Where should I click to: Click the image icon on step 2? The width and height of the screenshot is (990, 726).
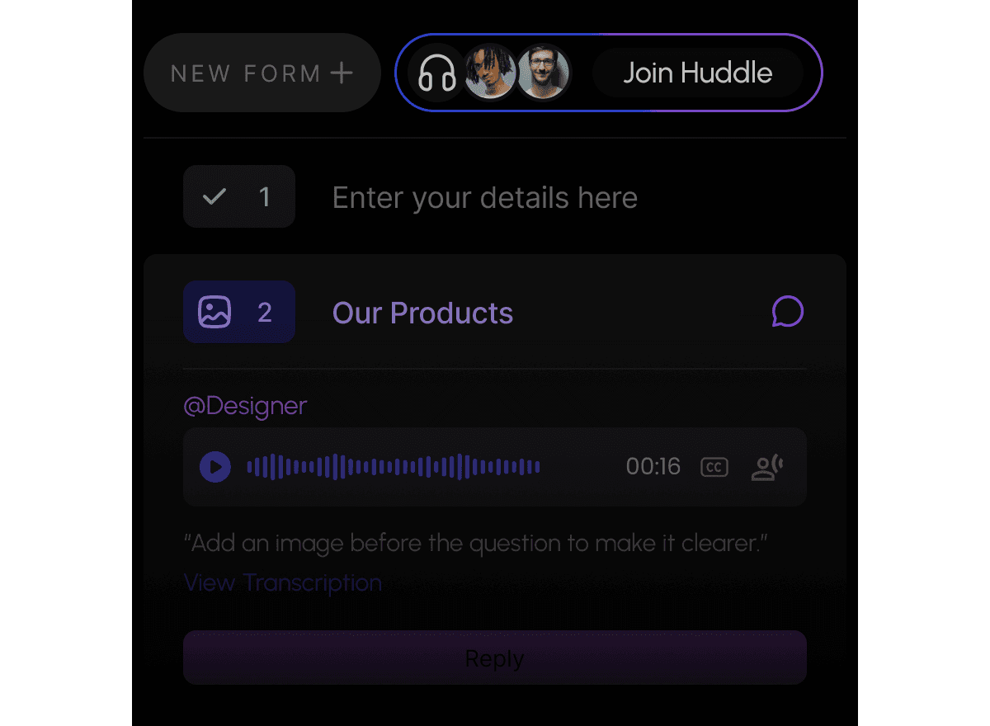click(x=214, y=312)
